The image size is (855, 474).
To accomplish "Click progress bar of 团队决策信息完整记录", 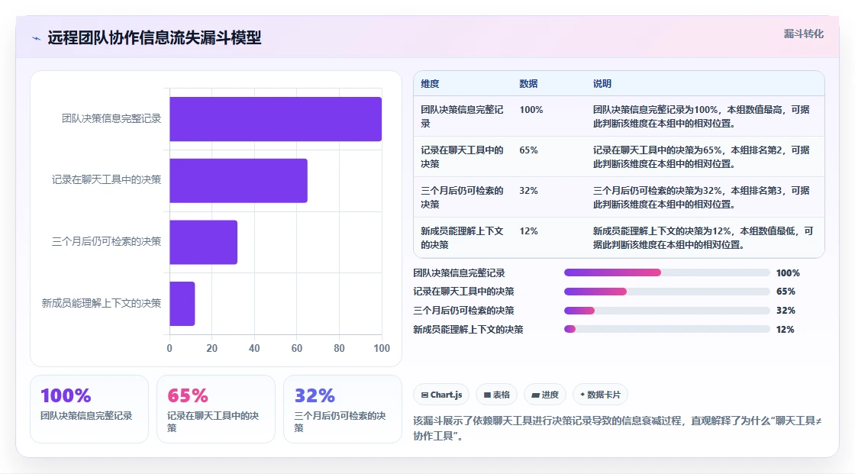I will click(x=666, y=272).
